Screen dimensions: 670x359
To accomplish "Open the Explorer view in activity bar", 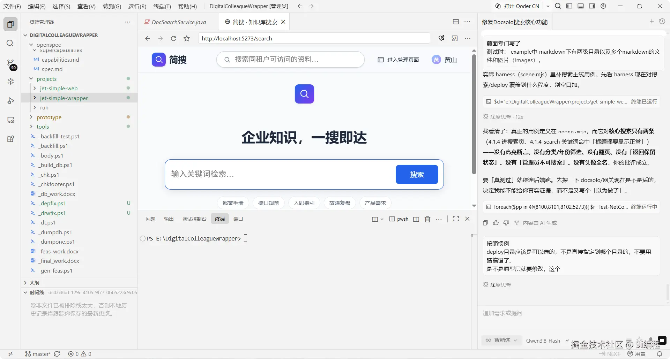I will 10,24.
